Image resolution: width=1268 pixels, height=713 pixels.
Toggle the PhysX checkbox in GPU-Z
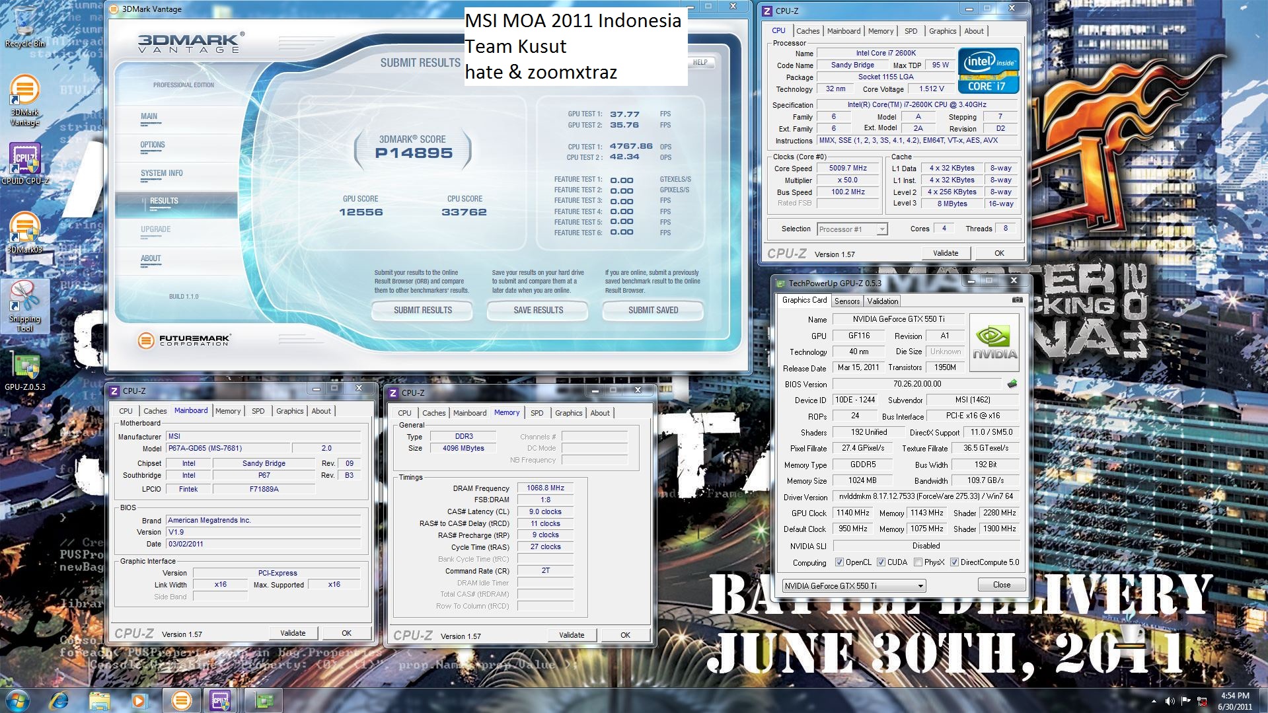pos(918,562)
